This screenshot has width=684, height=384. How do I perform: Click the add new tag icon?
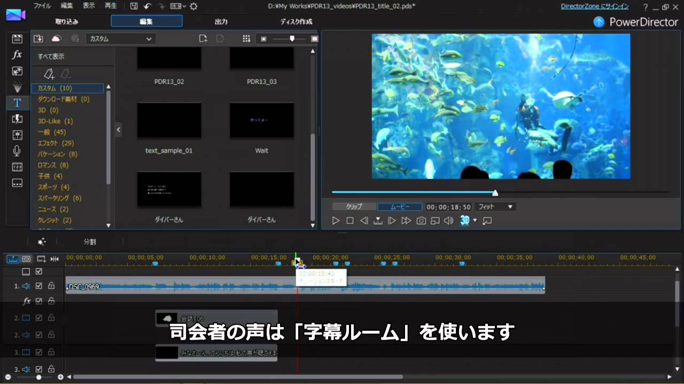[49, 74]
